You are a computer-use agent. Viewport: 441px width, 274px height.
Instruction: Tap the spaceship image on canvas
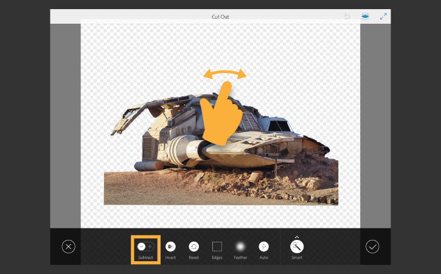pos(221,149)
